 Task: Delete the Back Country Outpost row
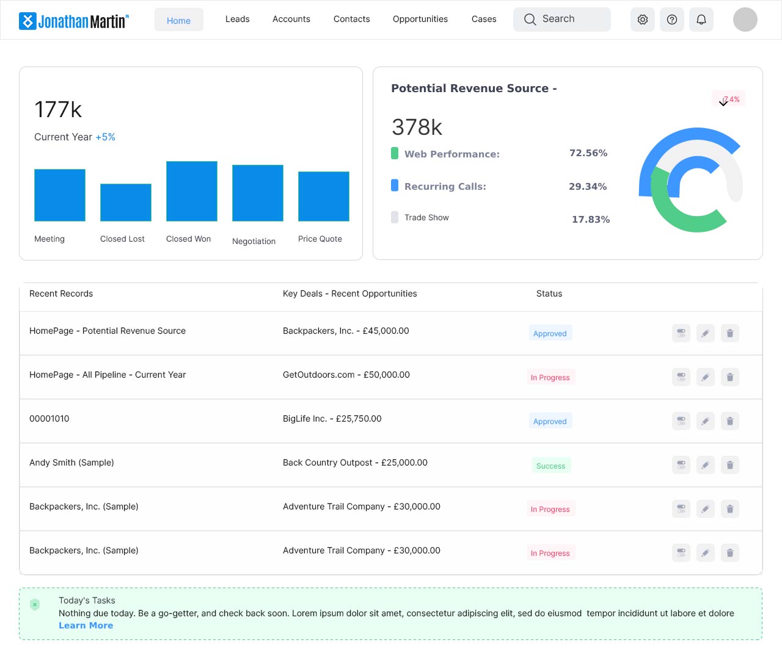click(x=729, y=465)
